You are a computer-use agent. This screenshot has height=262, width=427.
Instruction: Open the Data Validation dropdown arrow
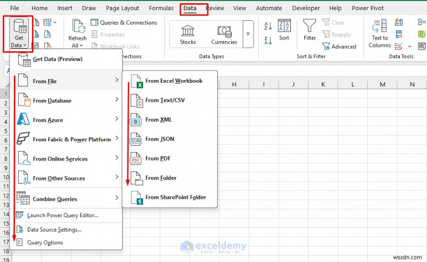click(409, 46)
